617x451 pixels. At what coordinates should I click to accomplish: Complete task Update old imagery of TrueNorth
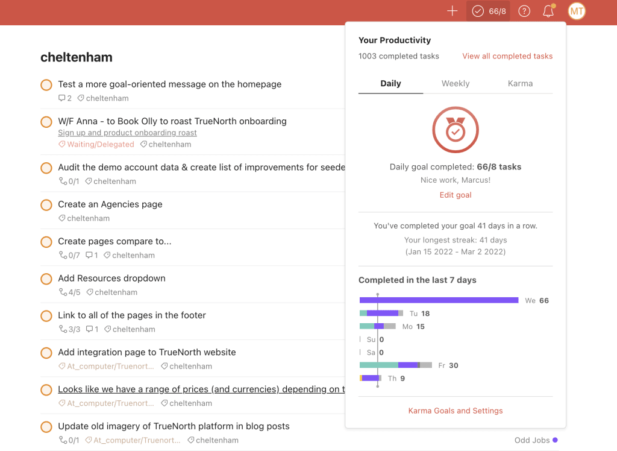pyautogui.click(x=46, y=427)
